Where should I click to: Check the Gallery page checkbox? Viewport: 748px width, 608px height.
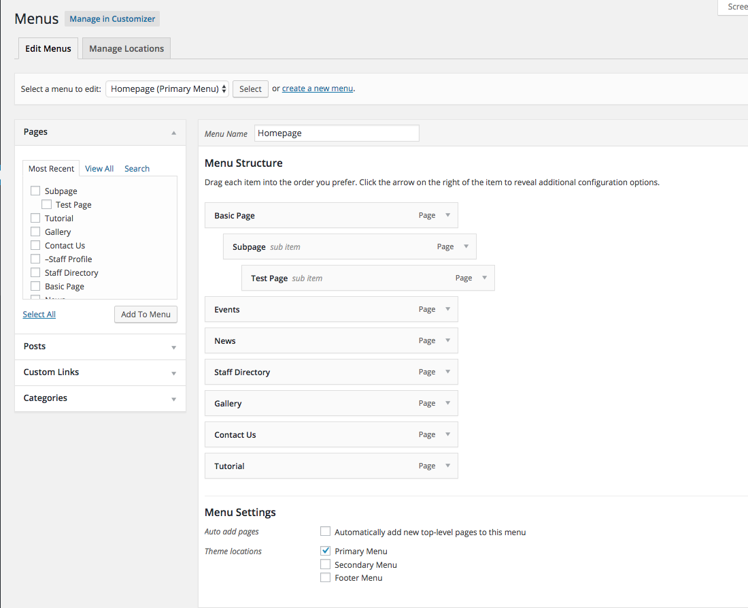click(x=35, y=232)
